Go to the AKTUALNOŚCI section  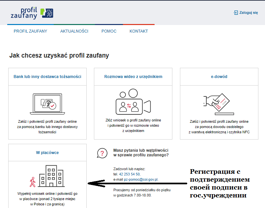click(x=74, y=31)
